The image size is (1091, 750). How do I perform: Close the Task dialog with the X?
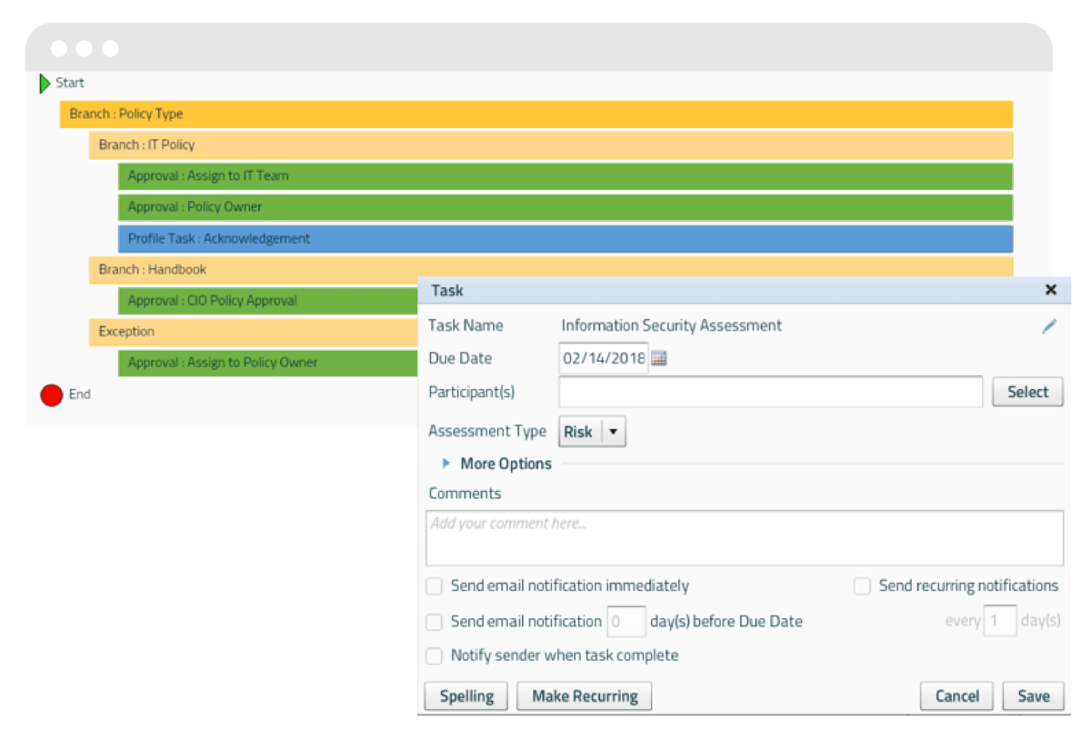[x=1050, y=290]
